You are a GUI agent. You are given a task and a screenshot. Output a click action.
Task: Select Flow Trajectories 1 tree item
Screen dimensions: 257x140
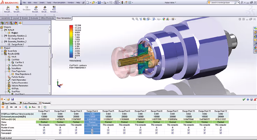(23, 74)
